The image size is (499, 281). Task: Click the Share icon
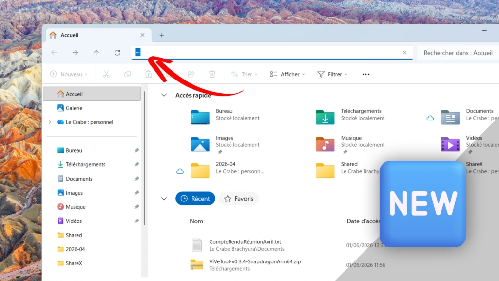click(x=191, y=74)
